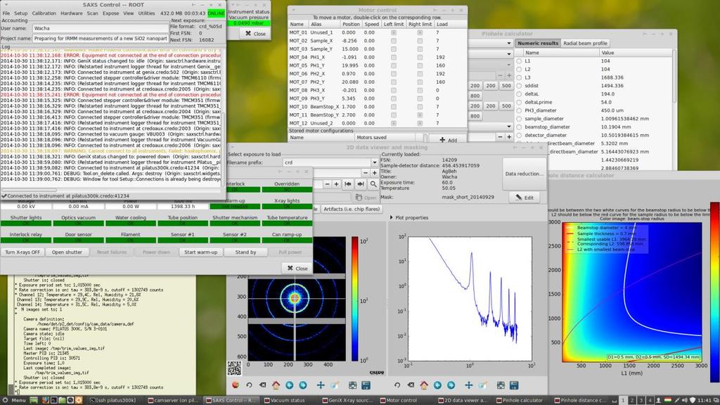Expand the Plot properties section
720x405 pixels.
[x=409, y=218]
